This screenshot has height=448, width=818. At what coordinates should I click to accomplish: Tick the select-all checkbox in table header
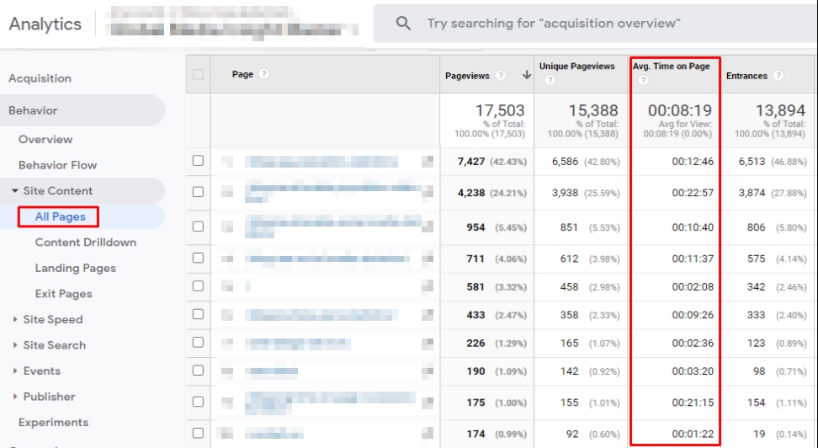199,75
